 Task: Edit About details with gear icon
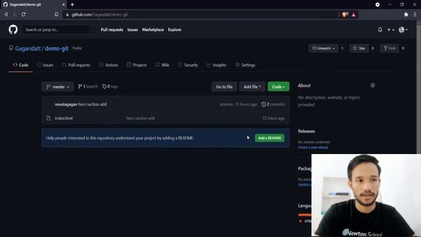click(373, 86)
